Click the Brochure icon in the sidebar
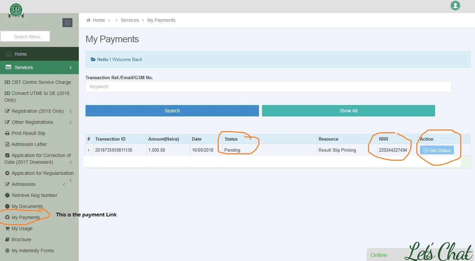Image resolution: width=475 pixels, height=261 pixels. 7,240
